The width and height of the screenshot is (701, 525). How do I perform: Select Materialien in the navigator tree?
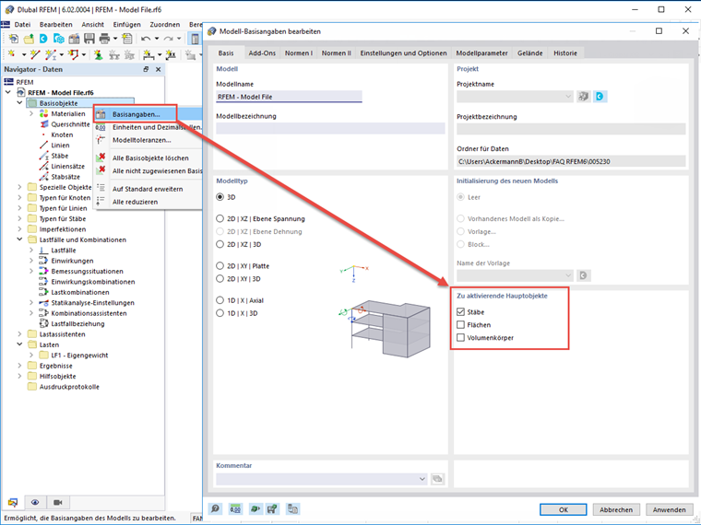(x=68, y=114)
